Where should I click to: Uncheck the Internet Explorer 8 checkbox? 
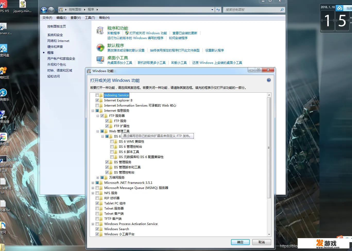coord(97,100)
